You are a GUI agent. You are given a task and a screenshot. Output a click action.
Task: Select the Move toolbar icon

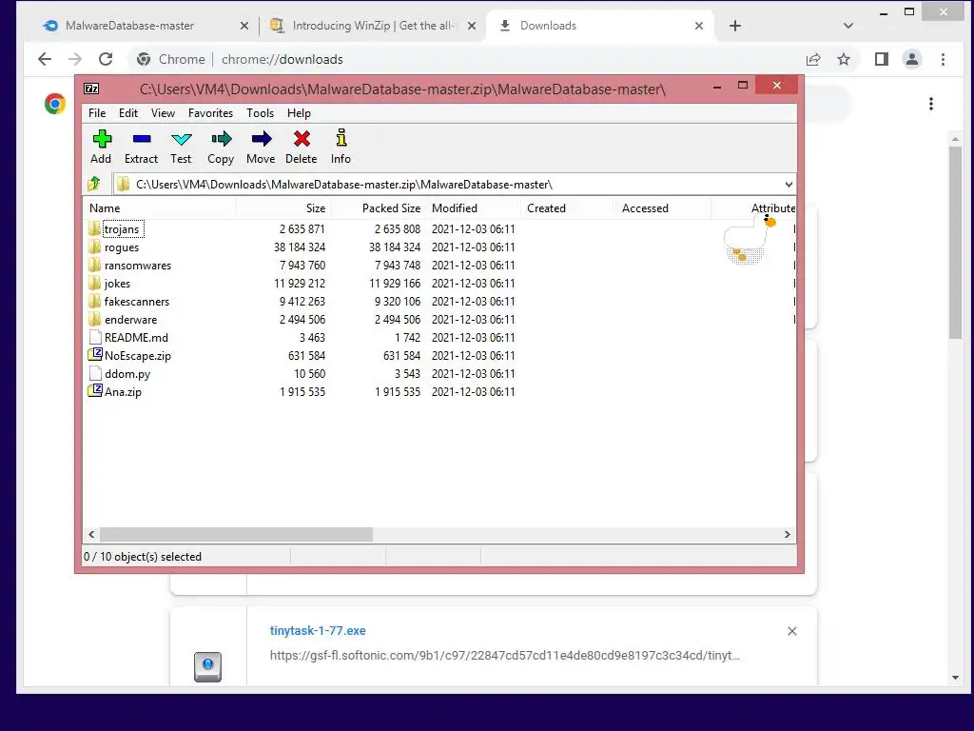click(x=261, y=147)
